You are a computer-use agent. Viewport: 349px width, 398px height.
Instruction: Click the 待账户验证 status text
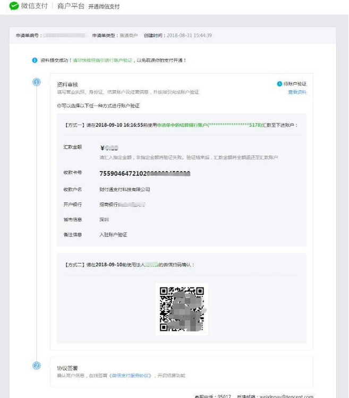295,84
